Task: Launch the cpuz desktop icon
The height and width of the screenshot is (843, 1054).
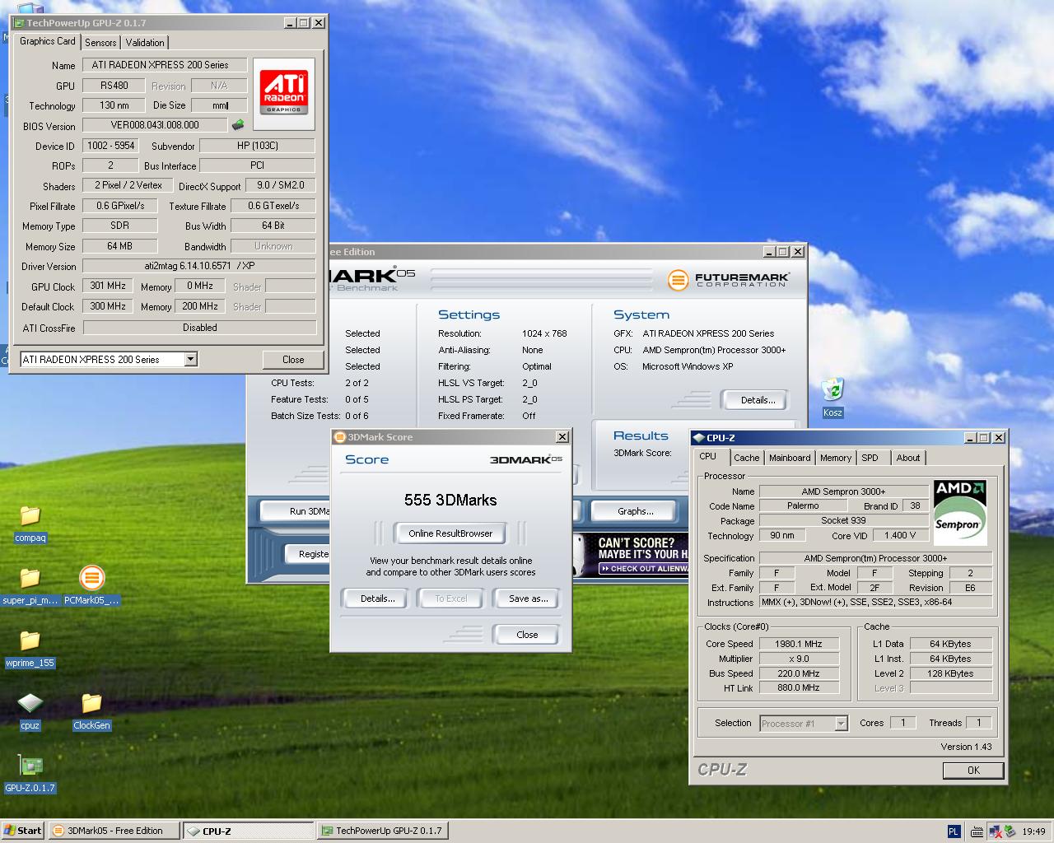Action: click(30, 703)
